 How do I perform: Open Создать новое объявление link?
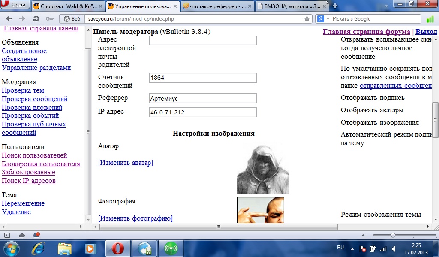[24, 55]
